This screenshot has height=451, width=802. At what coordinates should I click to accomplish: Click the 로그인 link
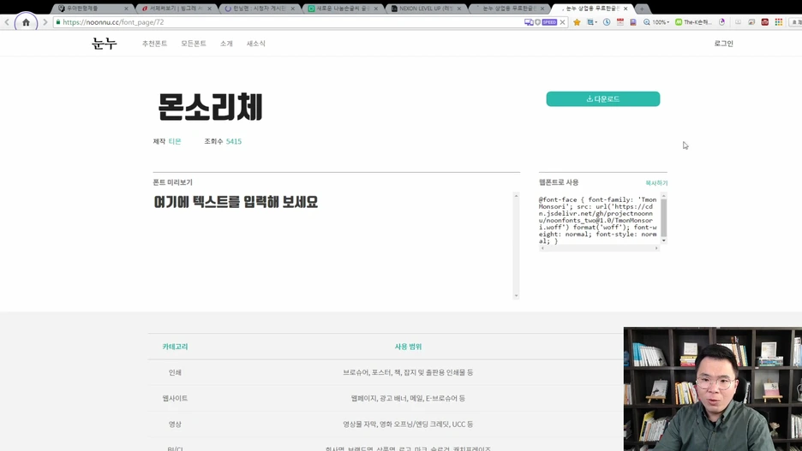[723, 44]
